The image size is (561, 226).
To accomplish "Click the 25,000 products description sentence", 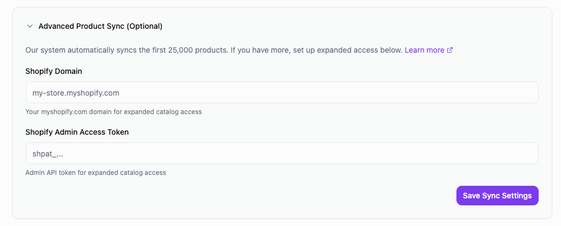I will [126, 50].
